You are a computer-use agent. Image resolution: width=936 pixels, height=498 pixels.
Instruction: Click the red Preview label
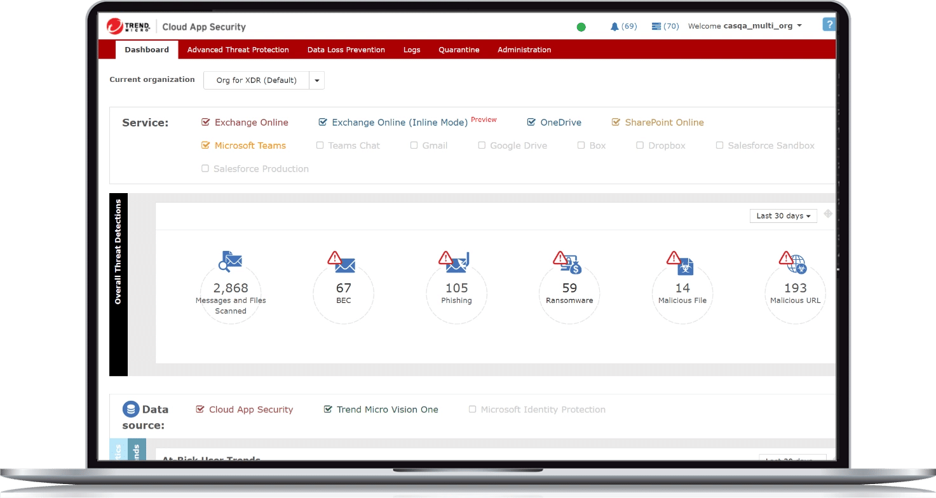484,119
